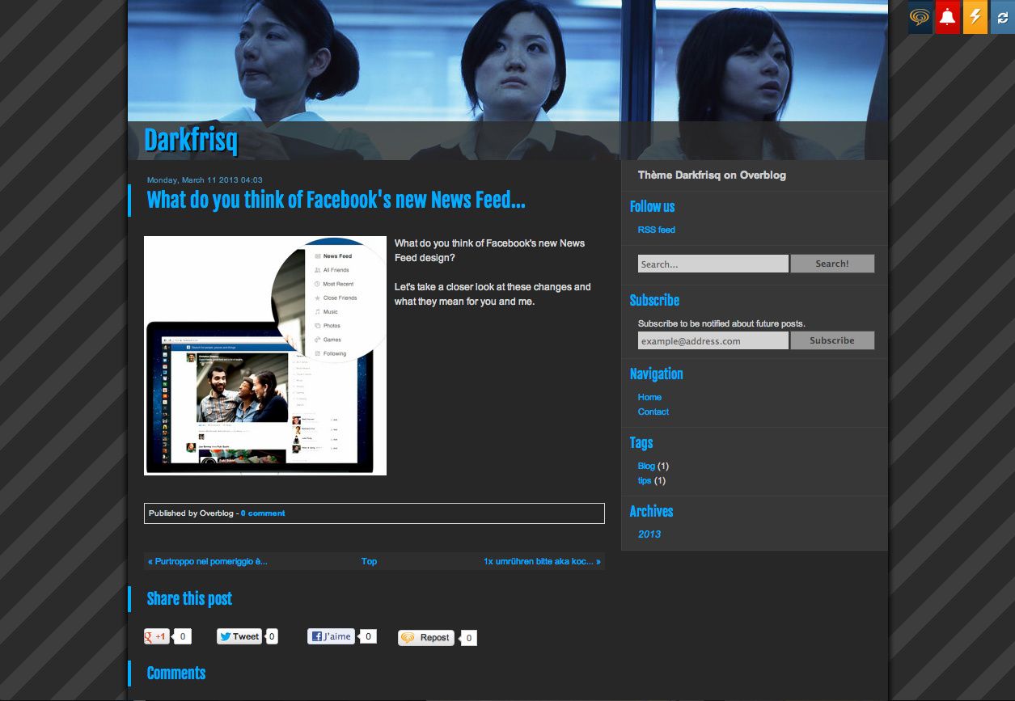The image size is (1015, 701).
Task: Click the J'aime count bubble
Action: [368, 636]
